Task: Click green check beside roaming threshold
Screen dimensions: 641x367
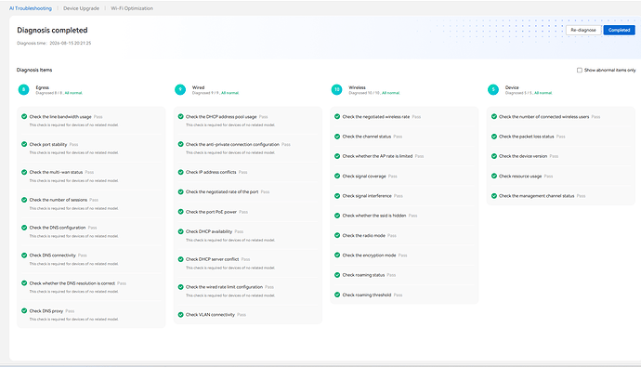Action: (337, 295)
